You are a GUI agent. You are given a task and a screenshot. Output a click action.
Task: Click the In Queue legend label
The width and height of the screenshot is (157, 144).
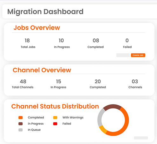click(34, 130)
